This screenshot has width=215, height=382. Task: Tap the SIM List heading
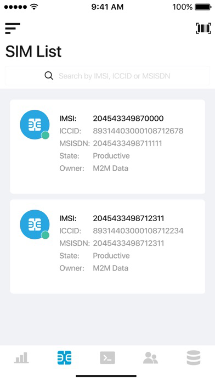(33, 52)
